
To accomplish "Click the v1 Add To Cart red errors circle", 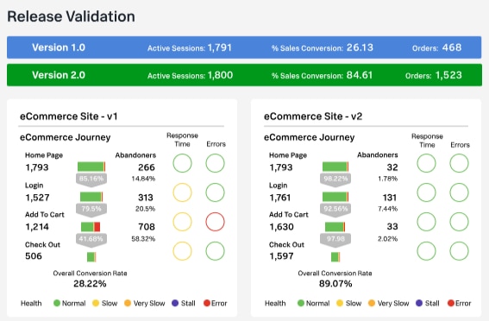I will [x=216, y=222].
